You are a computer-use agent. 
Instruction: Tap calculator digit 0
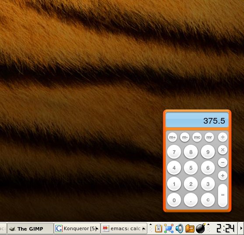pos(174,200)
